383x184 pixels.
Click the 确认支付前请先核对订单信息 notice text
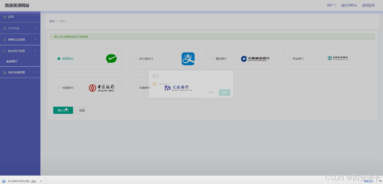(71, 37)
